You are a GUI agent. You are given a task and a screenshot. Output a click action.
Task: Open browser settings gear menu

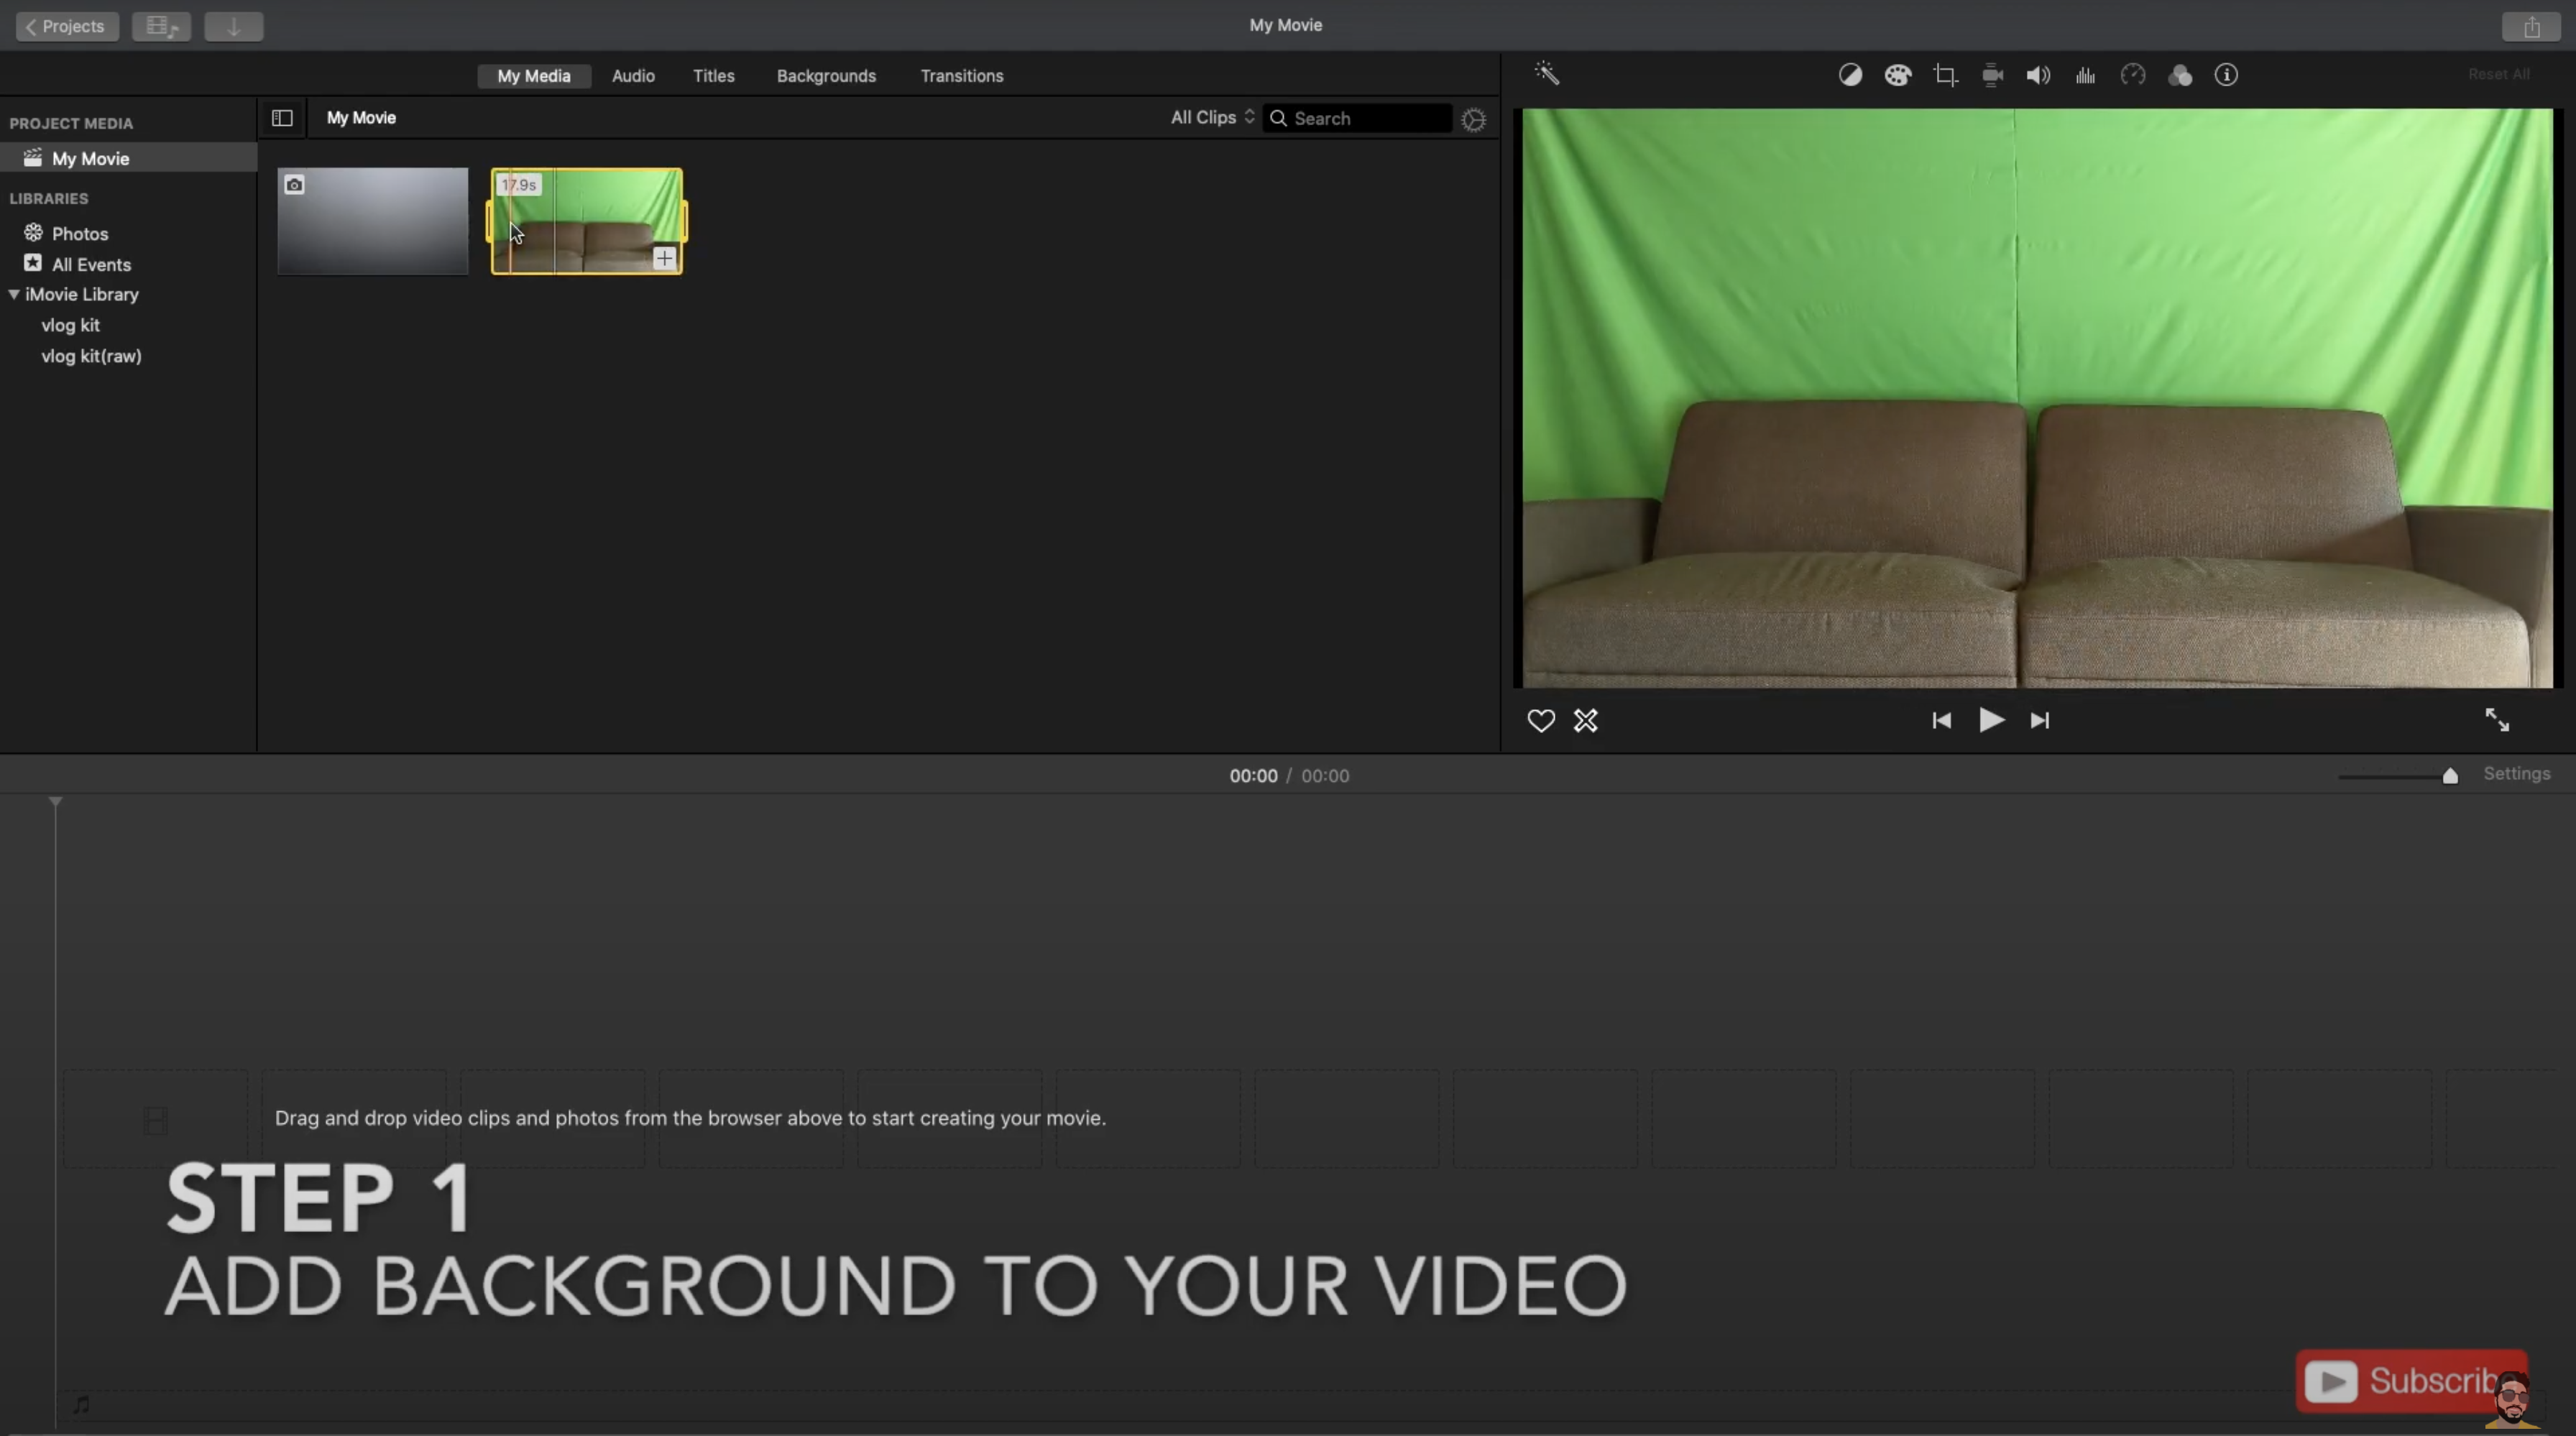coord(1473,120)
